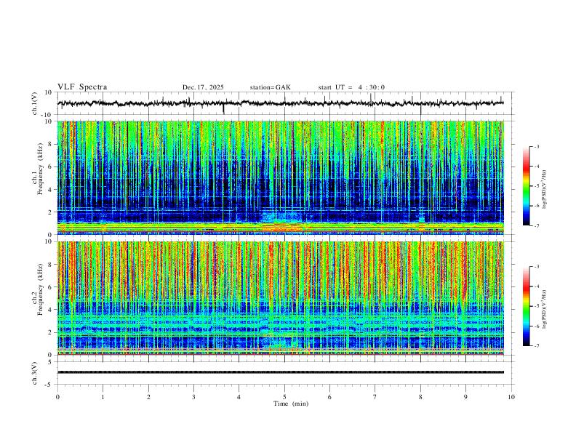Click the 'start UT = 4 :30: 0' text
This screenshot has width=576, height=445.
pos(351,87)
